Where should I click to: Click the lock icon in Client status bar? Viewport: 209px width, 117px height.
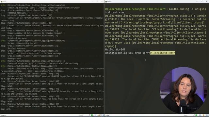point(203,115)
